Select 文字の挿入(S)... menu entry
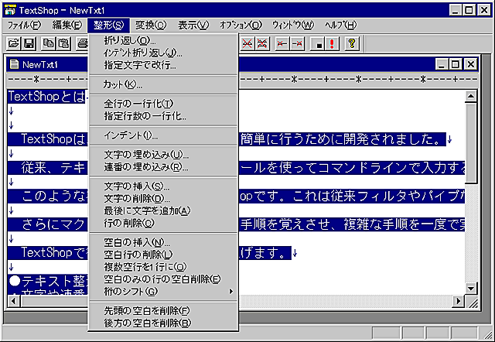Viewport: 495px width, 342px height. 163,186
